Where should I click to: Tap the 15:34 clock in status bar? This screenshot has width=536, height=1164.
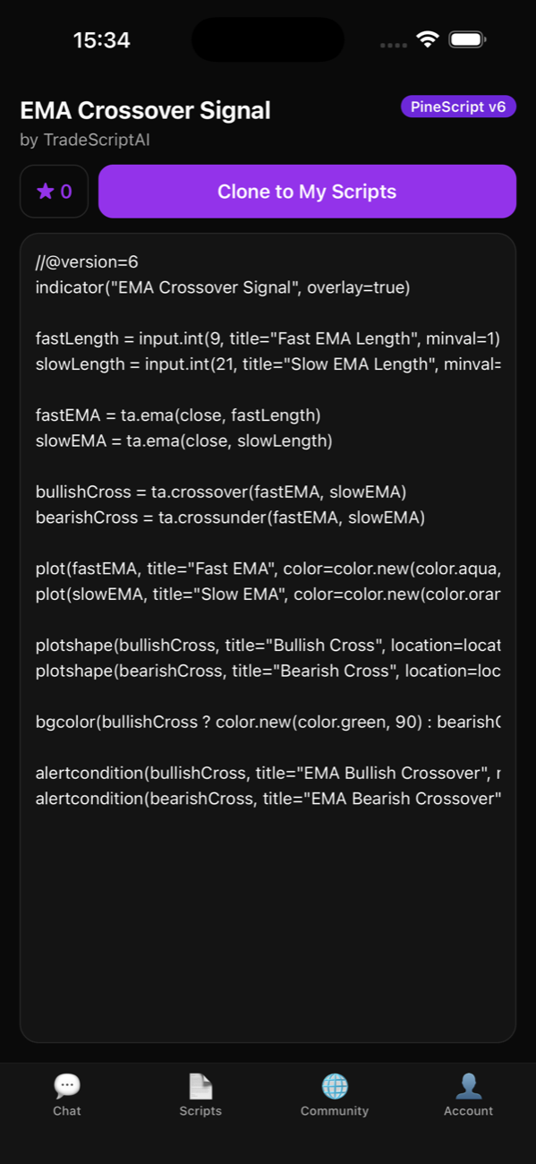(x=101, y=40)
